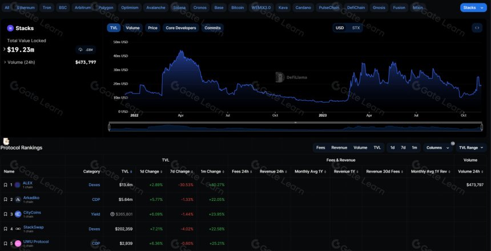Select the Ethereum chain tab

(26, 7)
